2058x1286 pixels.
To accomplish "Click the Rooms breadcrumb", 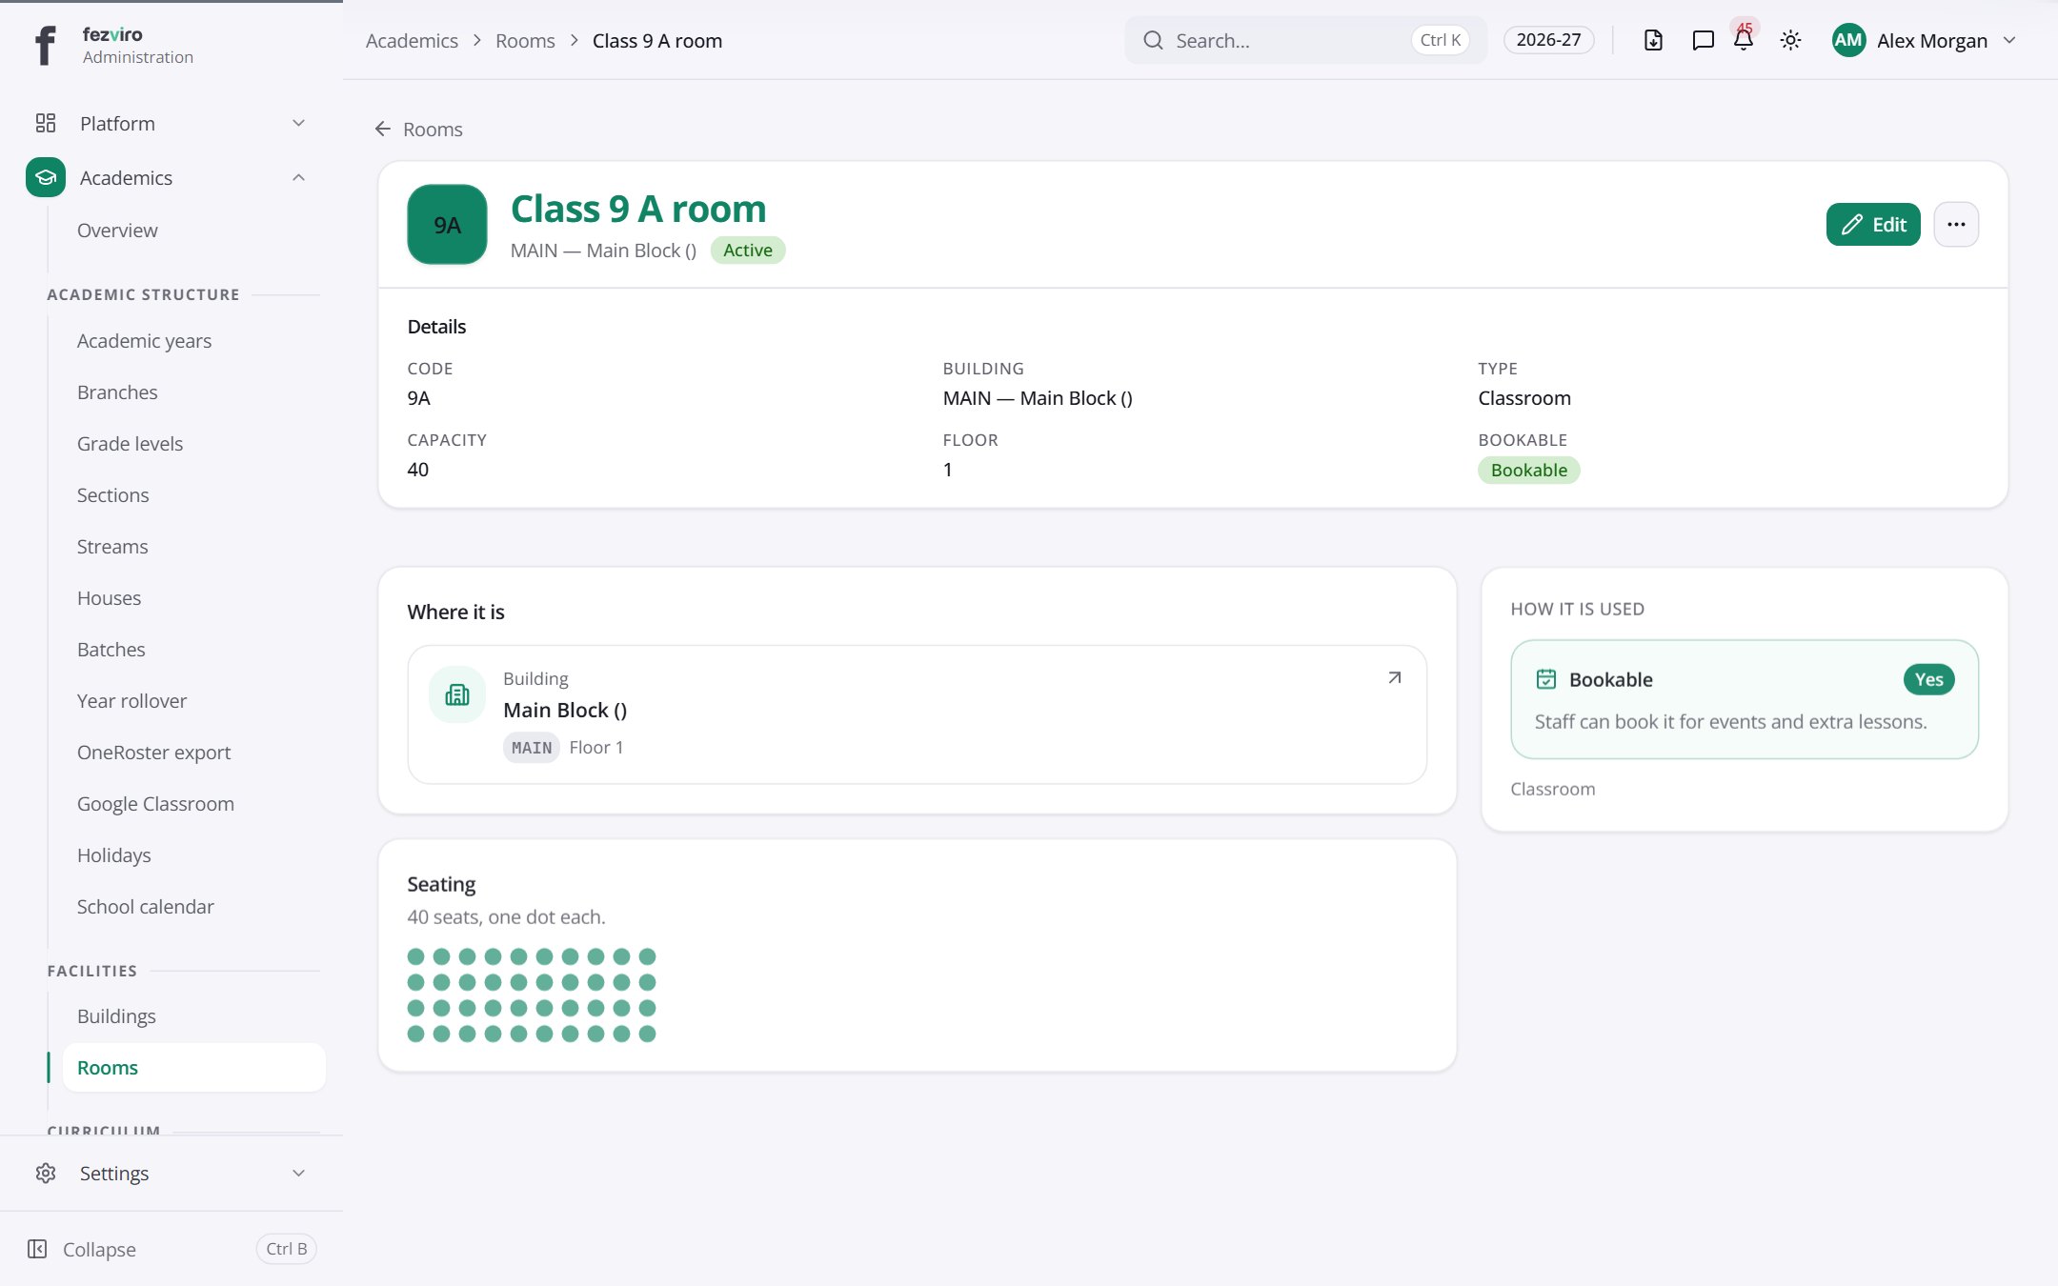I will (x=525, y=41).
